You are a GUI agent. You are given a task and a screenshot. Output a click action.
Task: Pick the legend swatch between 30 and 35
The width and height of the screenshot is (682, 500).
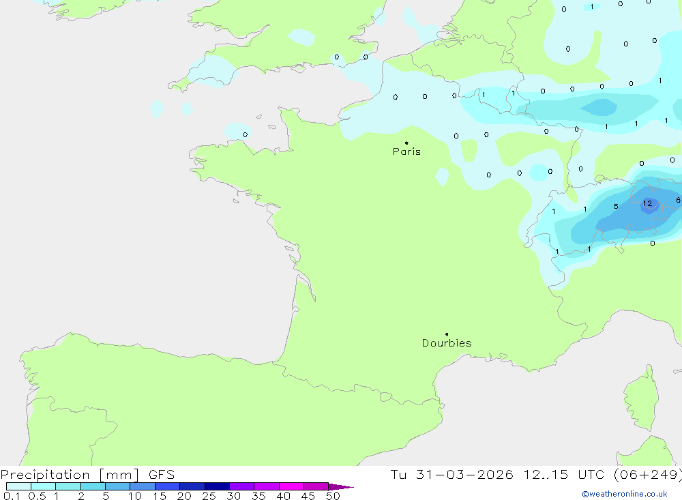coord(242,486)
